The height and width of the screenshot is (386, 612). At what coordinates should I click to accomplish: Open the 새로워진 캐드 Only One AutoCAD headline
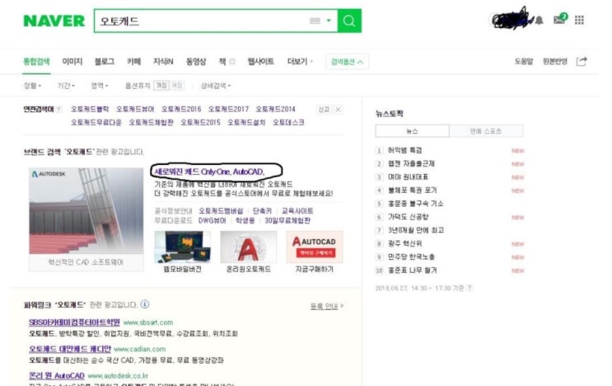[209, 172]
